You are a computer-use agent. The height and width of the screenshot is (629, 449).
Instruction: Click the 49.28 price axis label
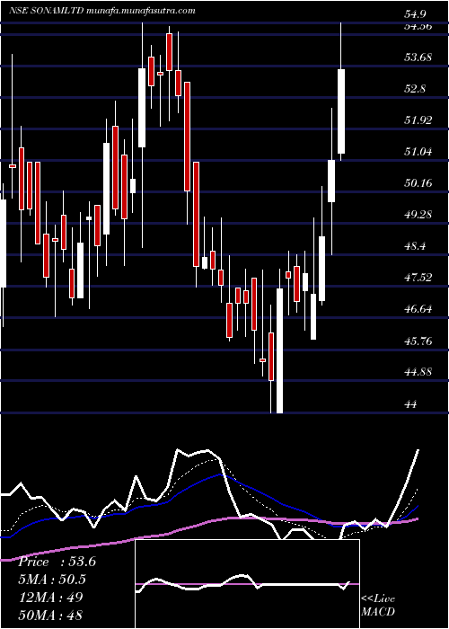(418, 215)
